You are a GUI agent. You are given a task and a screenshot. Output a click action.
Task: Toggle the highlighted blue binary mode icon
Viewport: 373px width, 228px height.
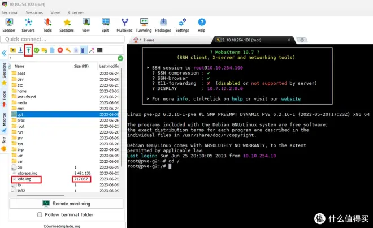(x=83, y=50)
